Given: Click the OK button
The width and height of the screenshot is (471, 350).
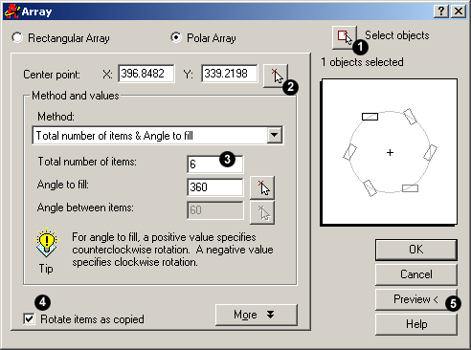Looking at the screenshot, I should 416,250.
